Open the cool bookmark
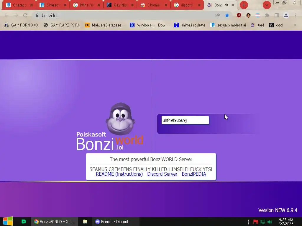 (x=276, y=25)
